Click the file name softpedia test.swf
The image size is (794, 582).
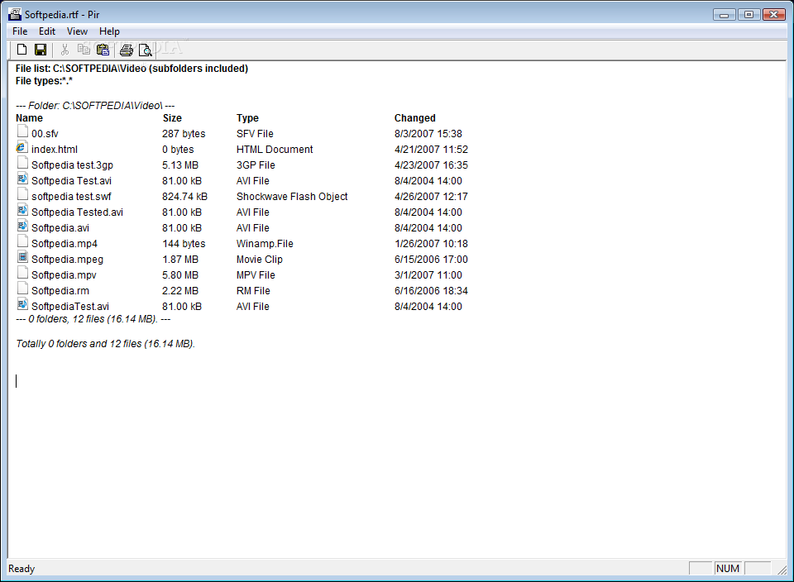71,197
